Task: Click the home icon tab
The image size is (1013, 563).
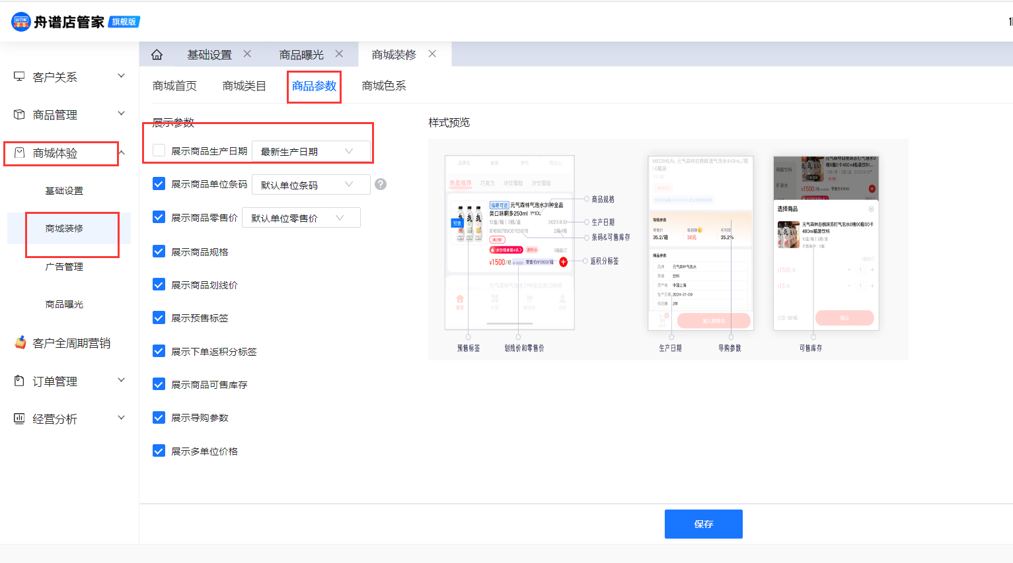Action: (x=157, y=55)
